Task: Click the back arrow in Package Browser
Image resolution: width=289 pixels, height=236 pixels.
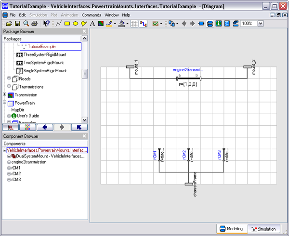Action: [44, 128]
